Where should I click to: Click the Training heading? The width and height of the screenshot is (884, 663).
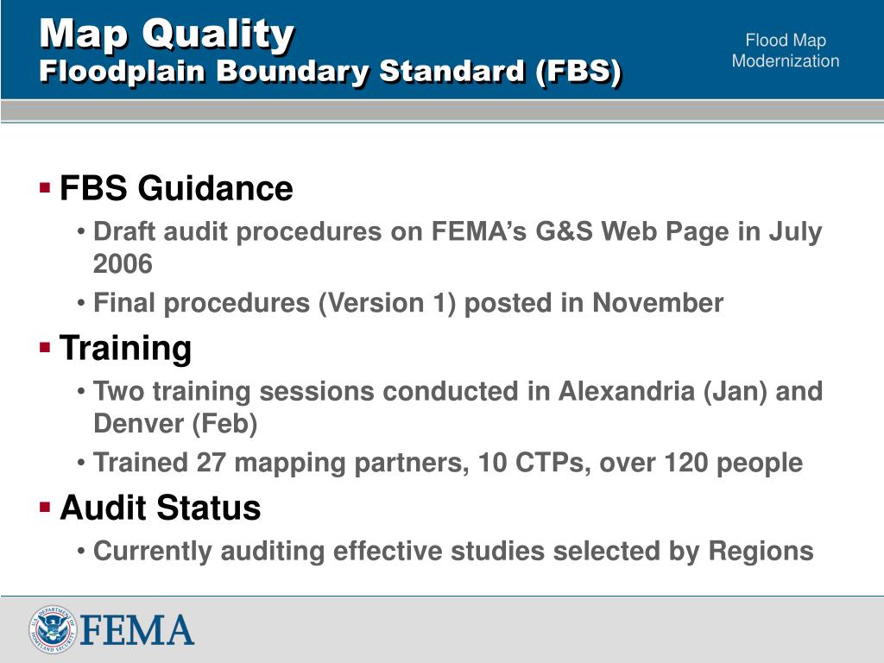click(x=126, y=348)
